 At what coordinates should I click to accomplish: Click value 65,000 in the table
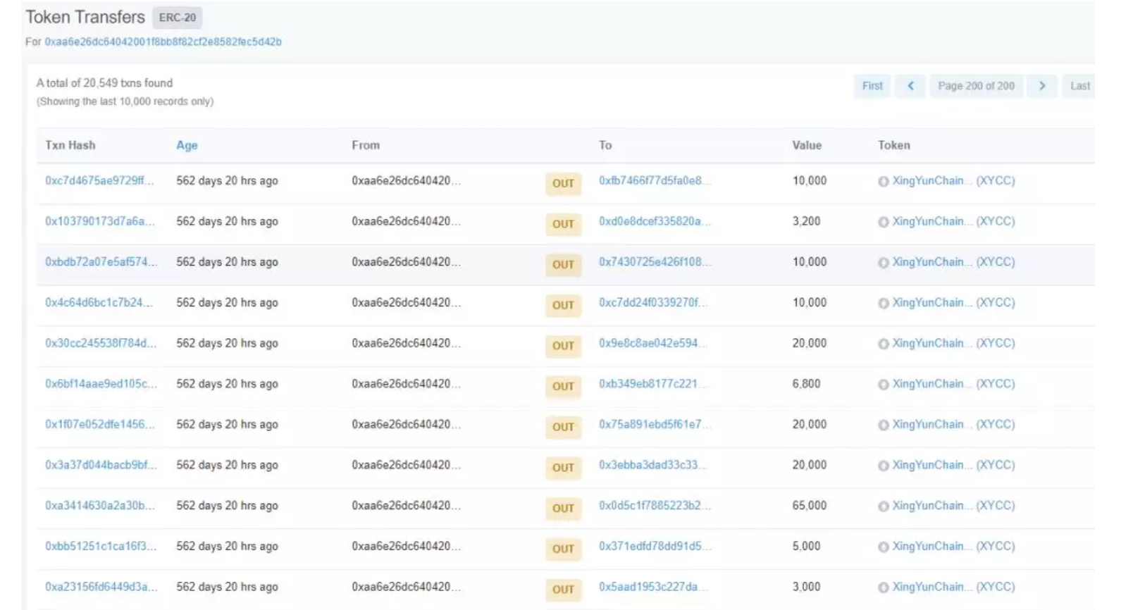point(810,506)
